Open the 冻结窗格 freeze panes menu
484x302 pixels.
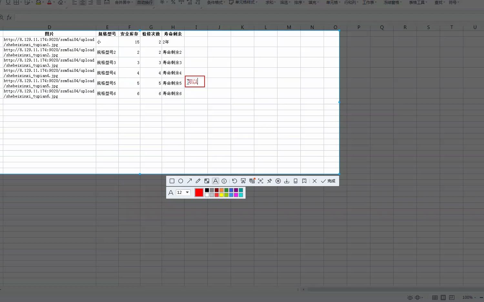(x=392, y=2)
